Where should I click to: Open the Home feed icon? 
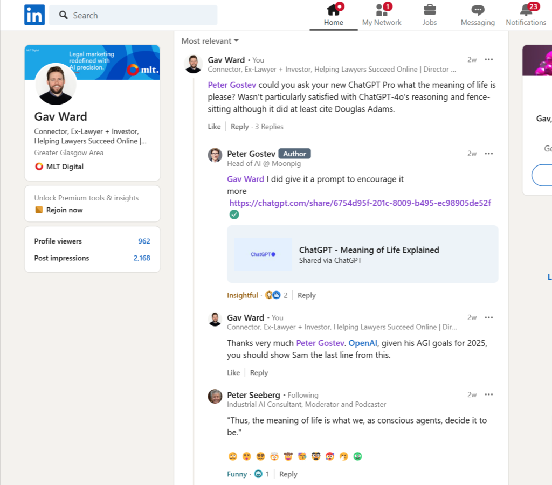(x=334, y=10)
